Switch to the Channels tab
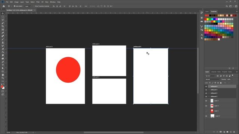Screen dimensions: 239x134 pyautogui.click(x=214, y=72)
